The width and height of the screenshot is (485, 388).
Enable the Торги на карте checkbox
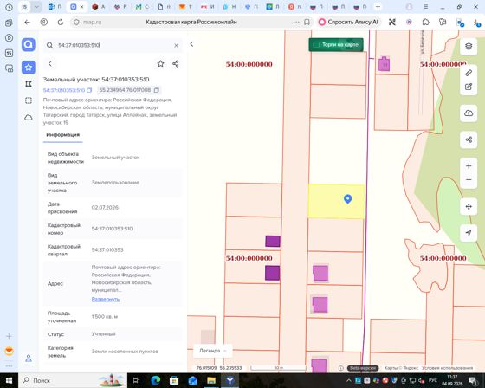(x=316, y=45)
